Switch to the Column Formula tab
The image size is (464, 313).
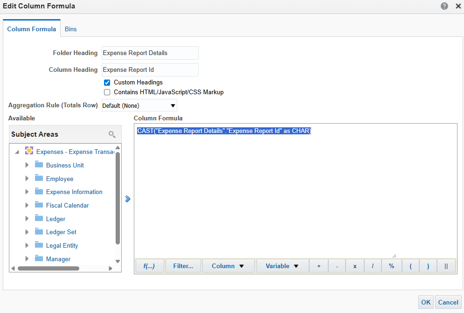[x=32, y=29]
